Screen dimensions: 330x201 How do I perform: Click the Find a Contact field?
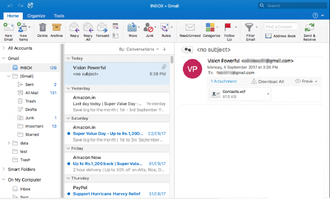[x=281, y=27]
